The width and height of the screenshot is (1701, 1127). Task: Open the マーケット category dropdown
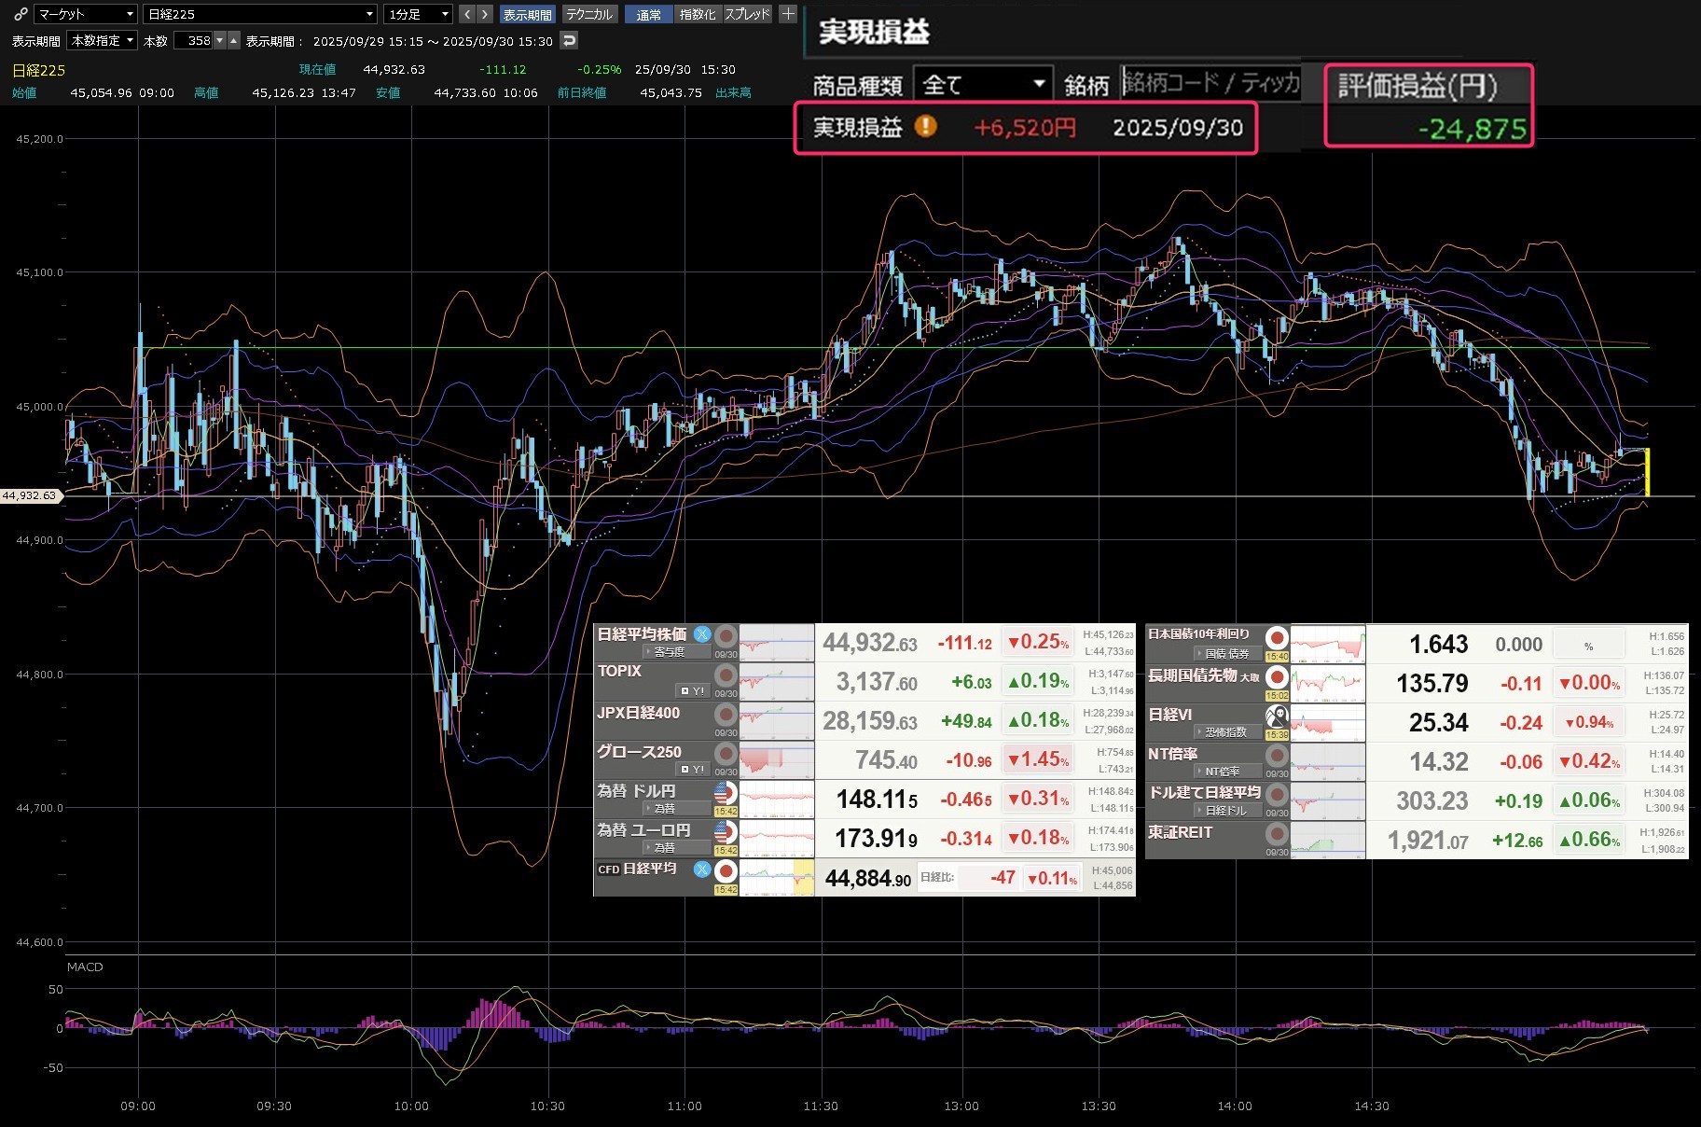click(86, 14)
